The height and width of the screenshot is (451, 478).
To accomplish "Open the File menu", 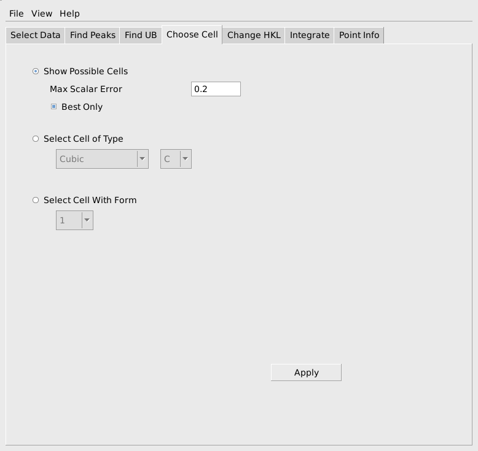I will [16, 13].
